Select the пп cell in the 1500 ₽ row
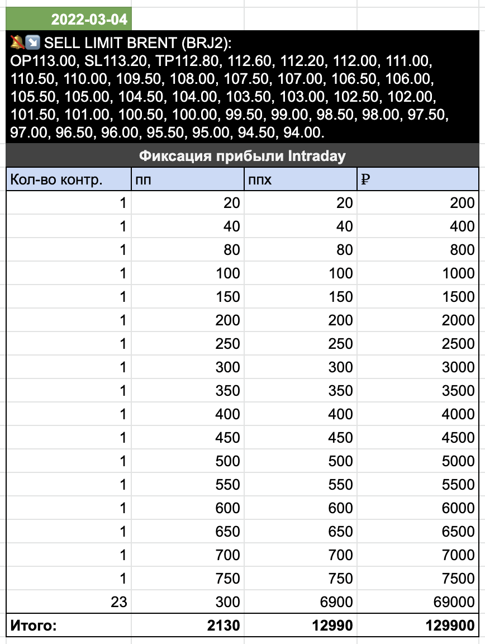 188,296
